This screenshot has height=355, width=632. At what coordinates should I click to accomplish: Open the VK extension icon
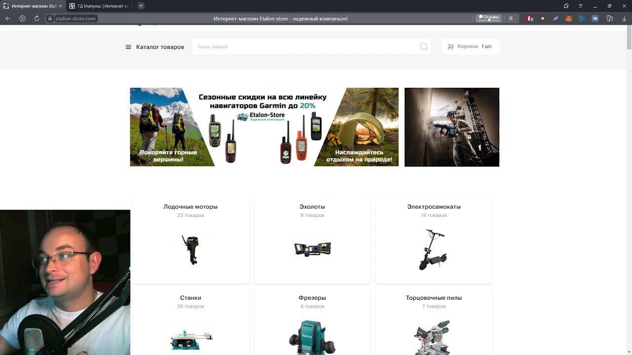point(595,18)
